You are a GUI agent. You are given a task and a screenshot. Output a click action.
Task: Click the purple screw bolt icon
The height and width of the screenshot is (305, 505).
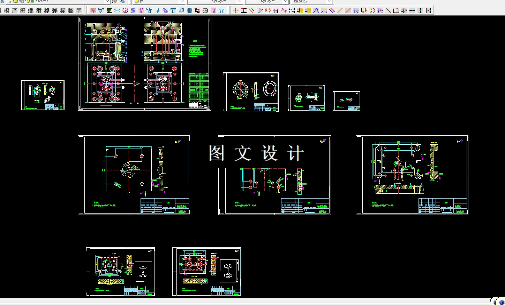141,10
